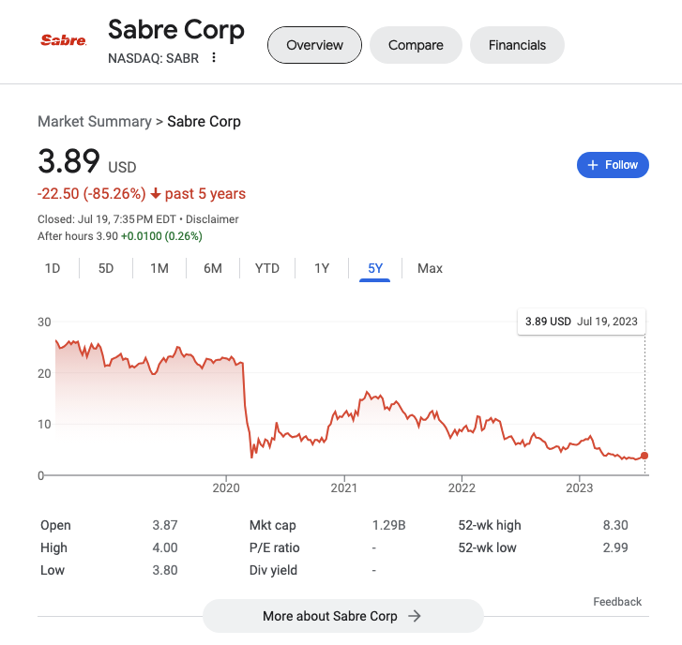Open the Financials tab
The image size is (682, 645).
click(517, 45)
